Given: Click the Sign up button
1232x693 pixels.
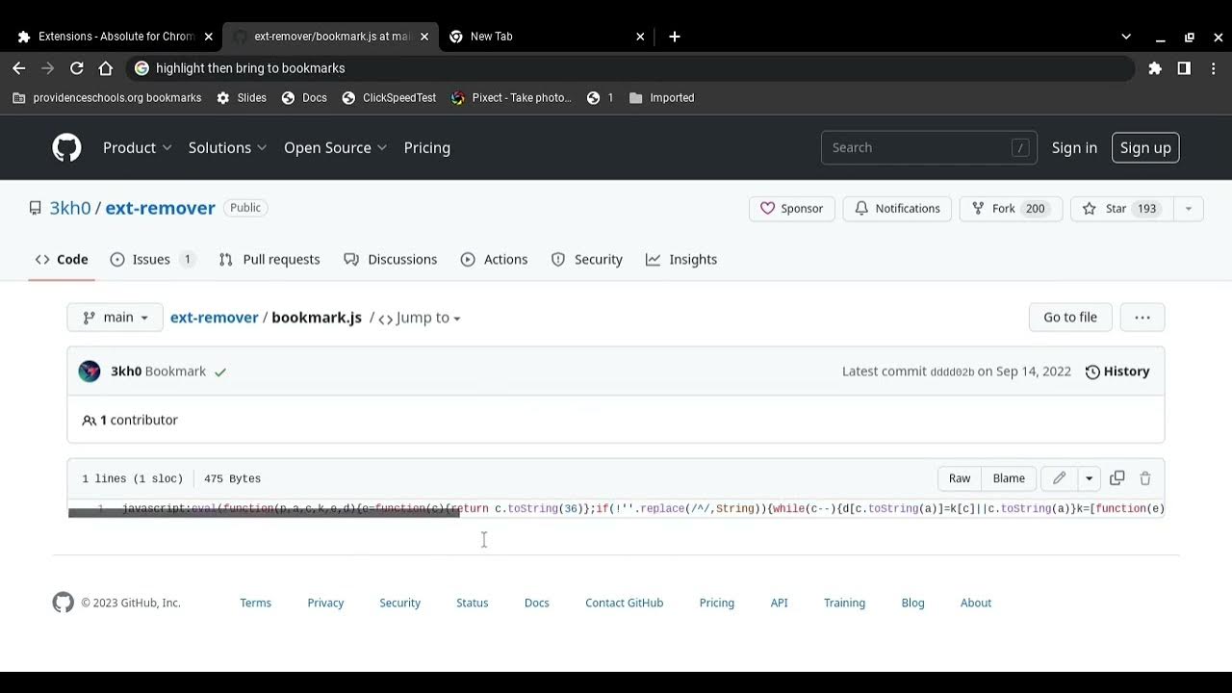Looking at the screenshot, I should pos(1145,147).
